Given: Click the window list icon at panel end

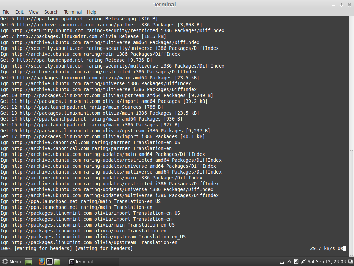Looking at the screenshot, I should (351, 262).
